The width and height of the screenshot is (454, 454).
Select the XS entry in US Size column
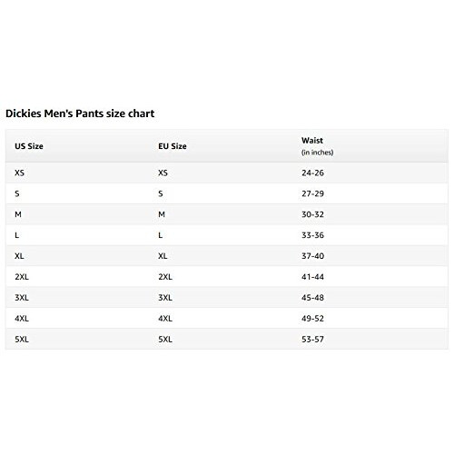[x=19, y=173]
